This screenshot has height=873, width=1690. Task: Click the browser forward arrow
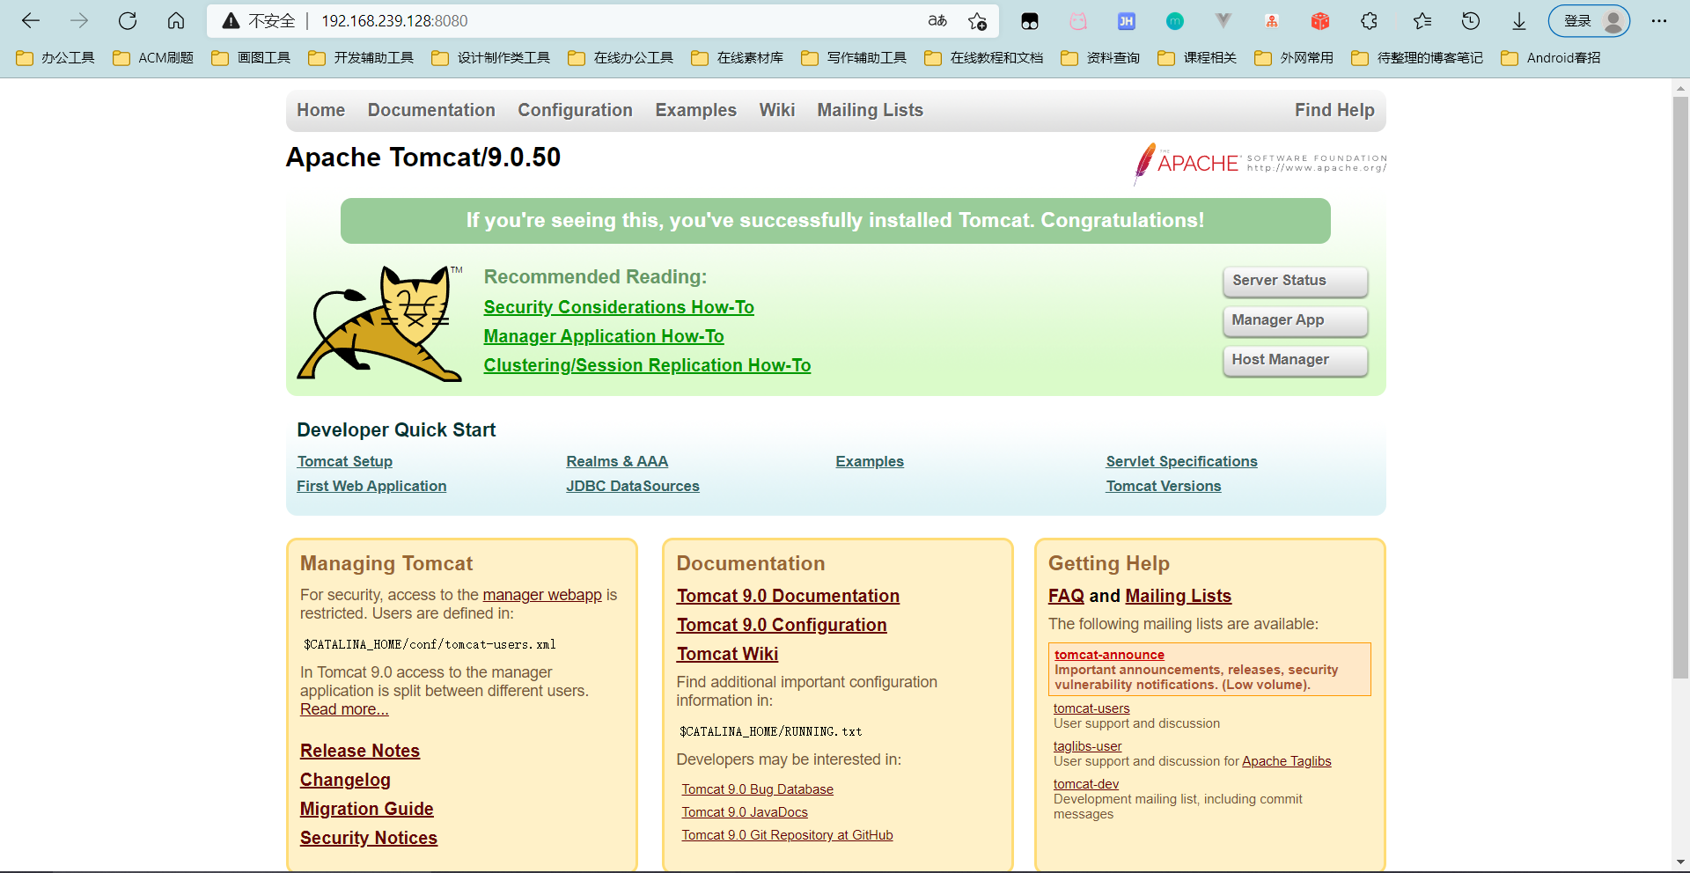tap(79, 21)
